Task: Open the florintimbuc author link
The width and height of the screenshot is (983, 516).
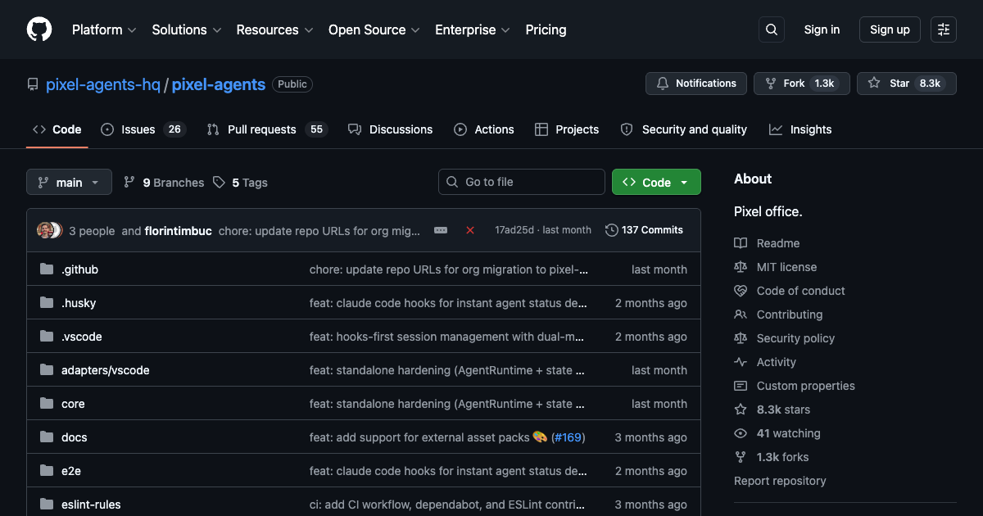Action: click(x=179, y=231)
